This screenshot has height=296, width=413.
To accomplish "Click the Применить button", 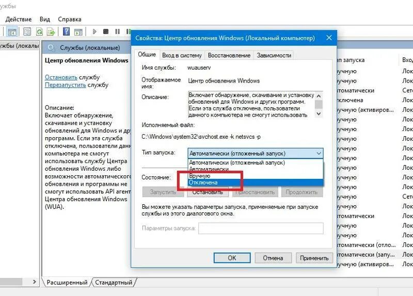I will [x=314, y=258].
